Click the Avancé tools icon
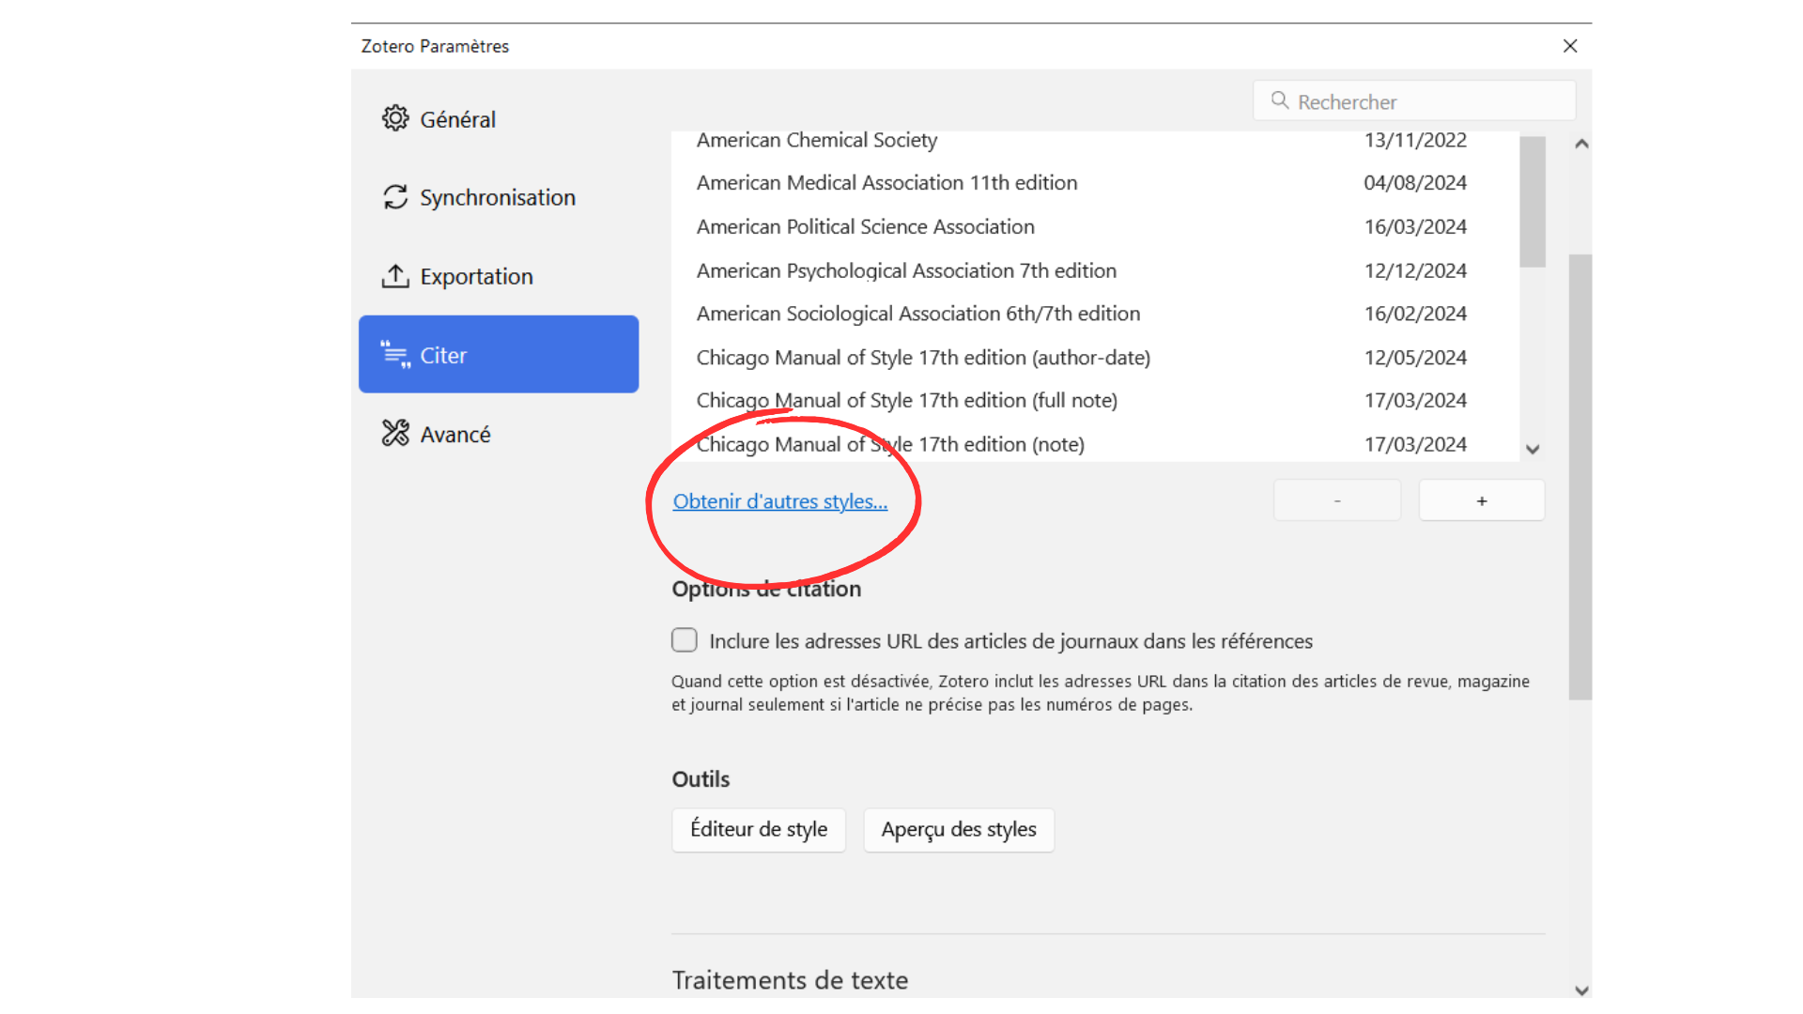The width and height of the screenshot is (1803, 1014). point(395,433)
